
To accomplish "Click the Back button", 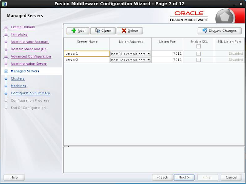I will 163,177.
